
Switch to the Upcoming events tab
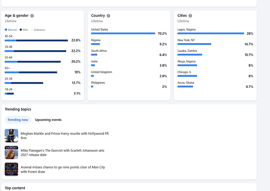point(48,120)
